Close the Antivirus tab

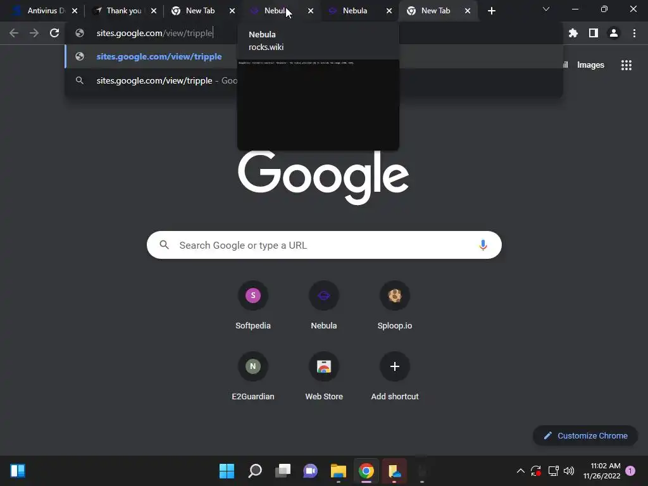(75, 11)
